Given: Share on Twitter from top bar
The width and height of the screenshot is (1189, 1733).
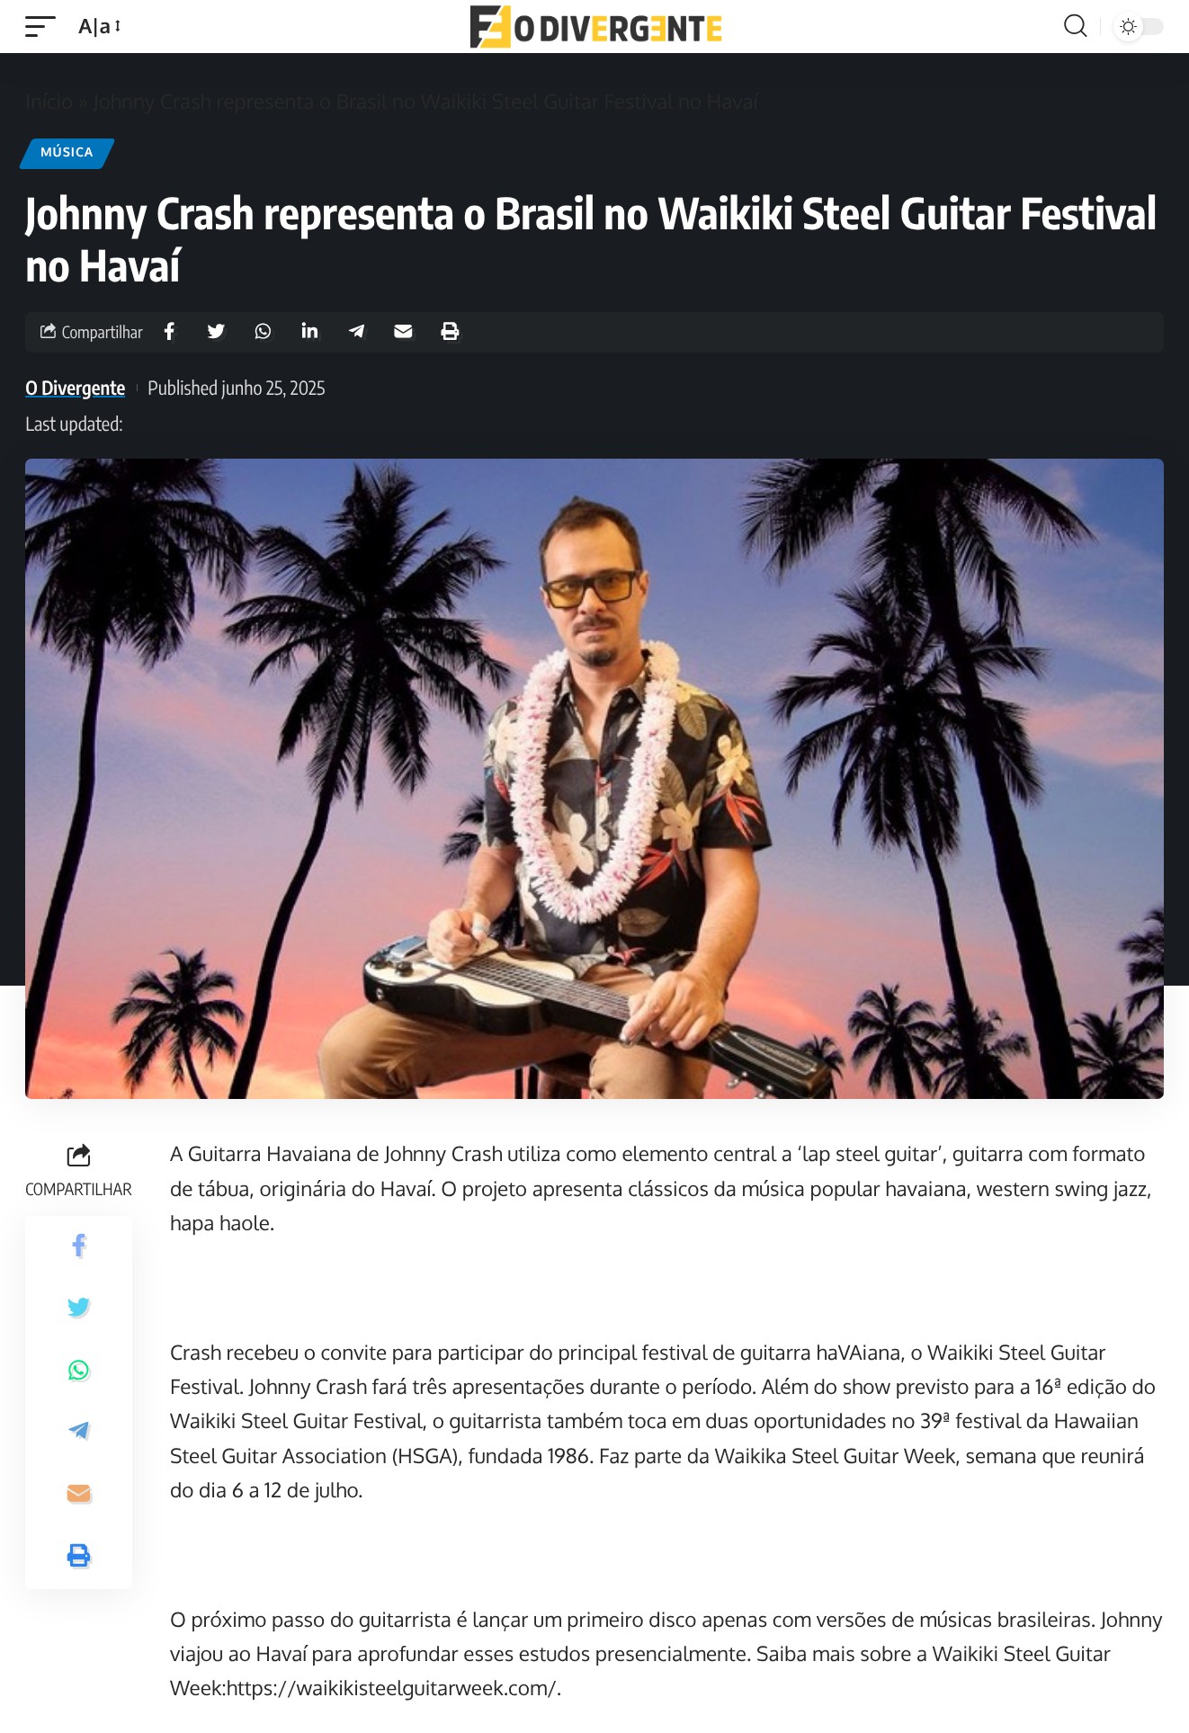Looking at the screenshot, I should (216, 332).
